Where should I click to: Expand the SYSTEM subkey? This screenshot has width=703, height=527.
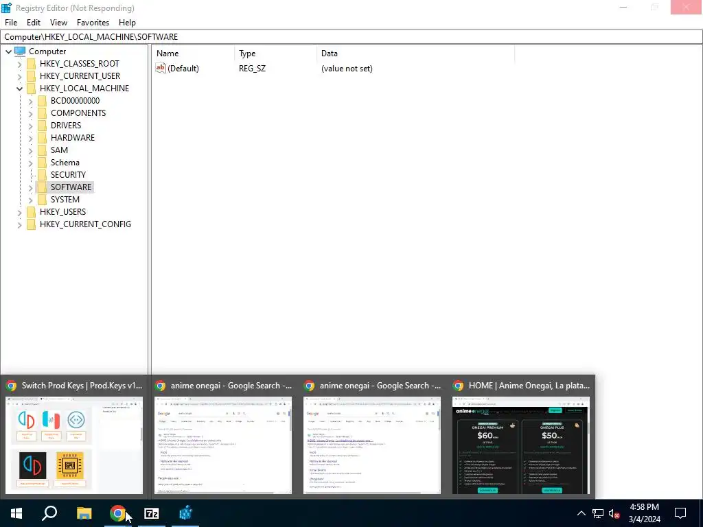click(30, 200)
